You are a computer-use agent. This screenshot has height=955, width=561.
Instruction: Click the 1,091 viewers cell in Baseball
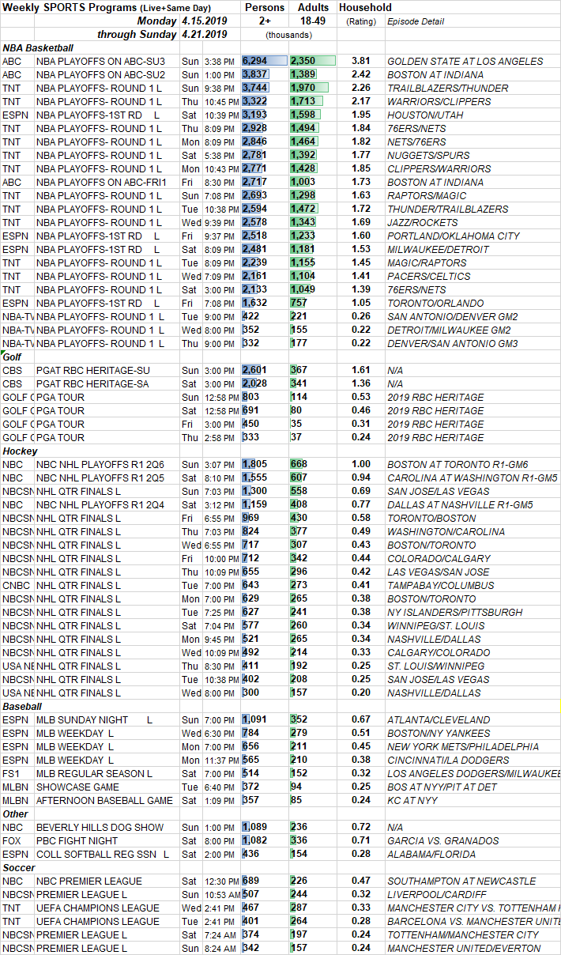coord(265,719)
